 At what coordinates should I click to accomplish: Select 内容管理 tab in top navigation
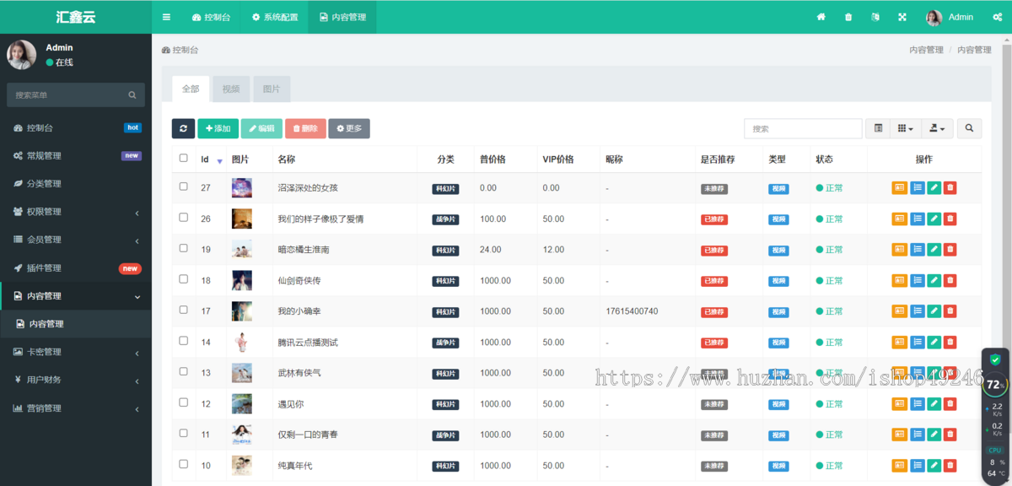tap(342, 17)
